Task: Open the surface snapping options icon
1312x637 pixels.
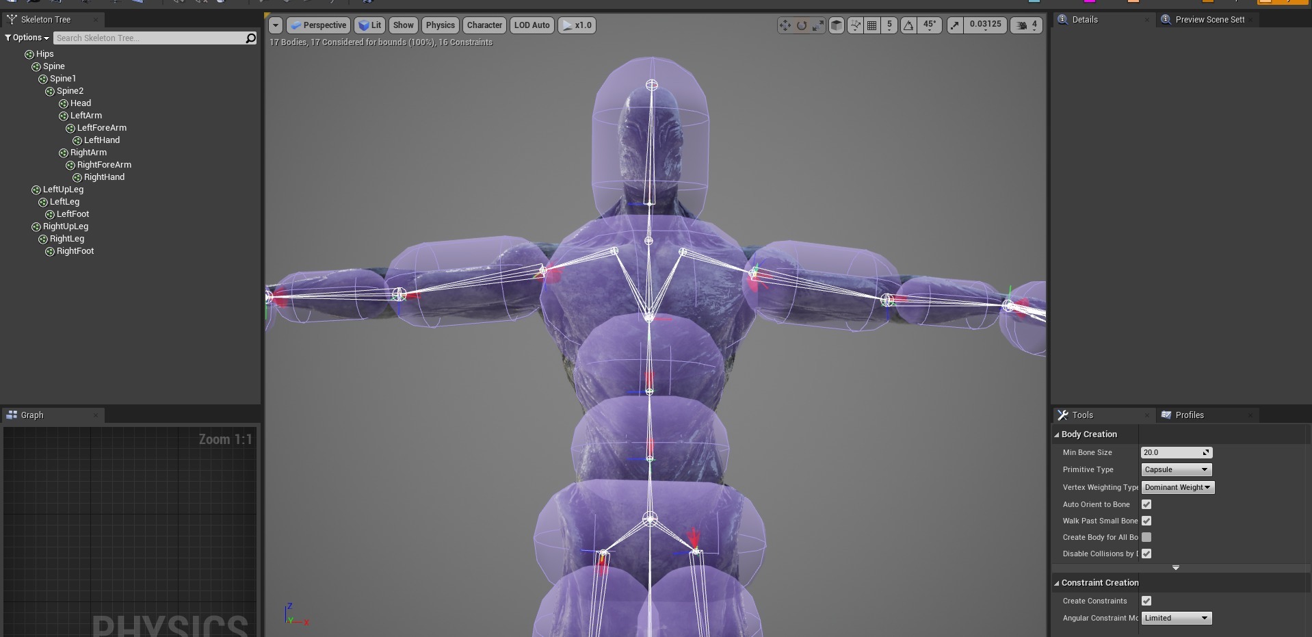Action: 855,25
